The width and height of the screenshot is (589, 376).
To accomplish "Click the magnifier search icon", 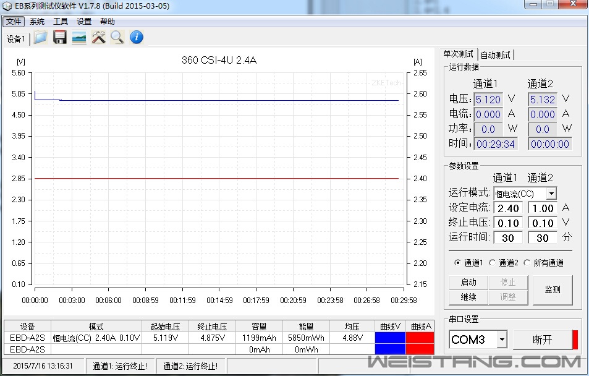I will (x=117, y=37).
